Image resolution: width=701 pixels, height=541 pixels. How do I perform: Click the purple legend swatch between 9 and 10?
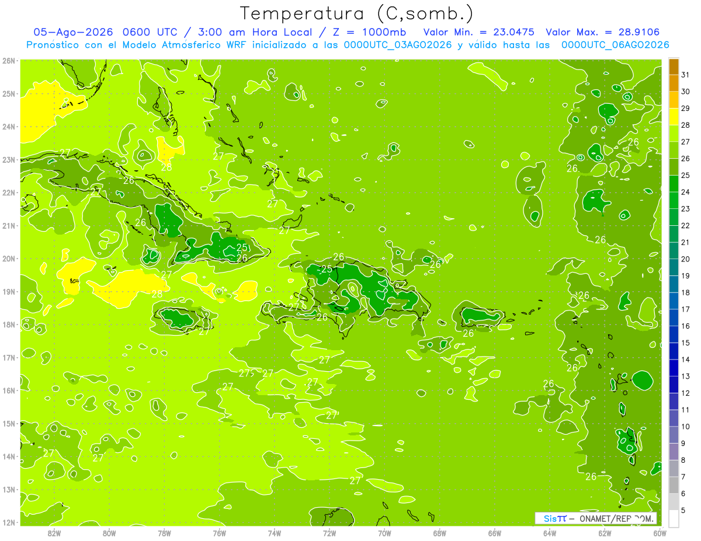674,435
